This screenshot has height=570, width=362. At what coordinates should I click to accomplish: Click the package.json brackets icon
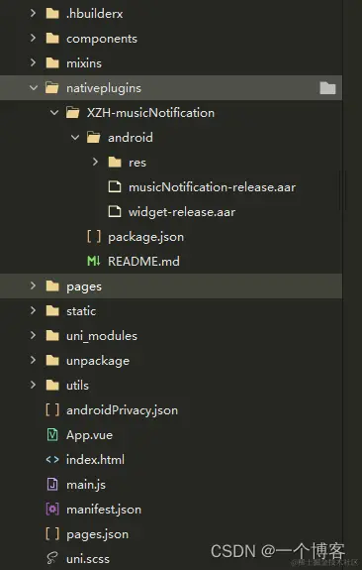click(x=94, y=236)
